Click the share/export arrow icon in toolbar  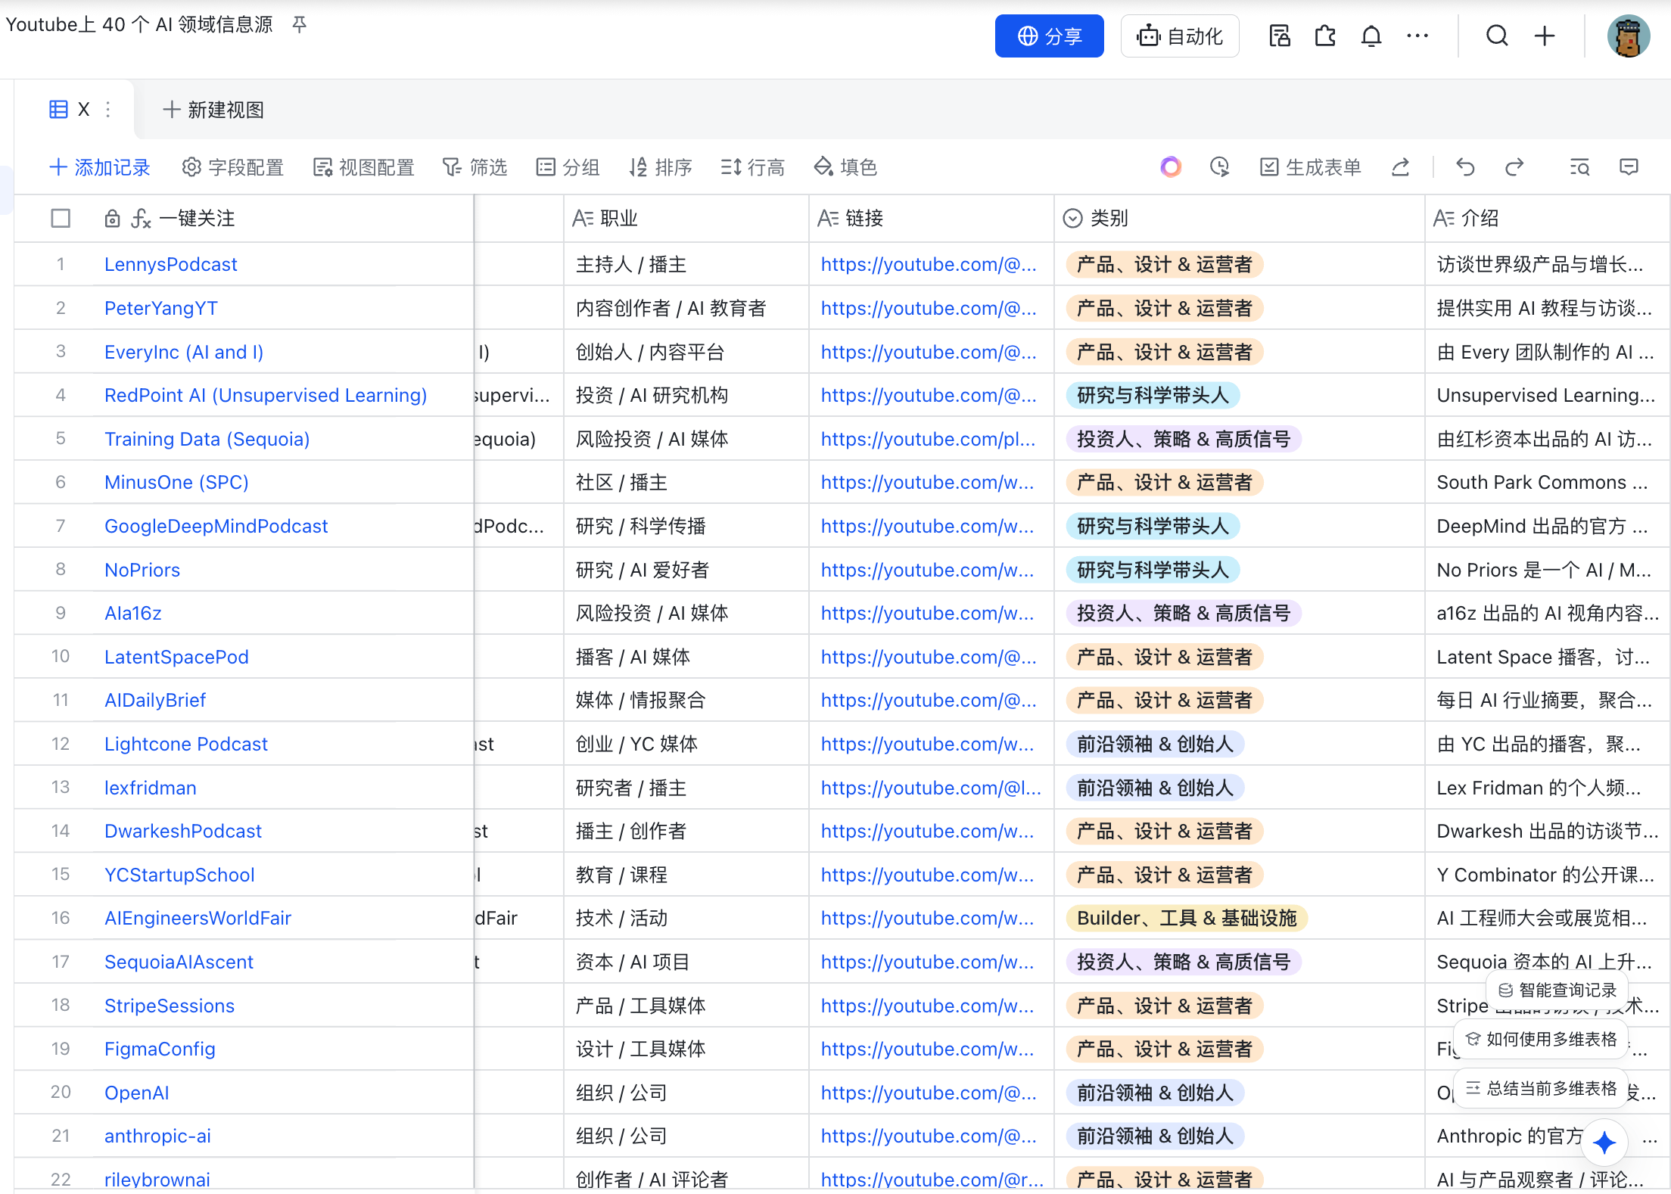(x=1401, y=166)
